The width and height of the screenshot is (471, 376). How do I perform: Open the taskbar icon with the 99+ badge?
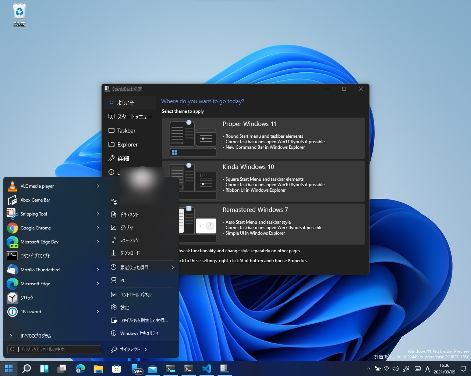pyautogui.click(x=137, y=368)
